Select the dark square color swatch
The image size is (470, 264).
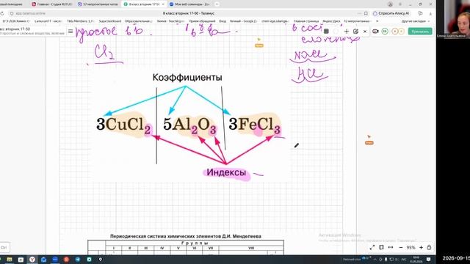click(326, 31)
